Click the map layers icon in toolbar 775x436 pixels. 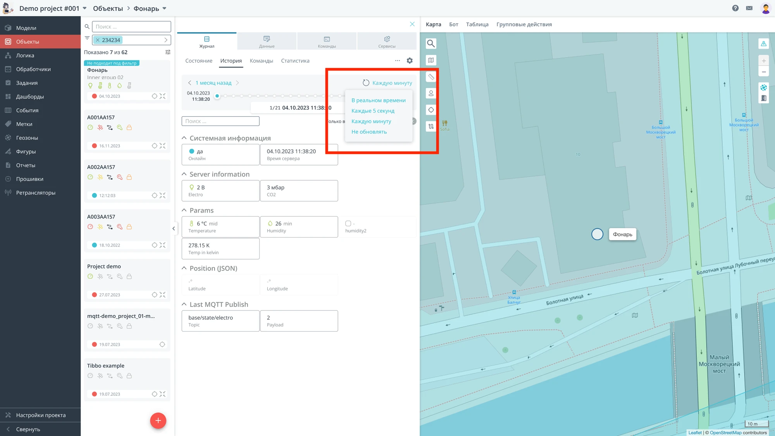point(431,60)
